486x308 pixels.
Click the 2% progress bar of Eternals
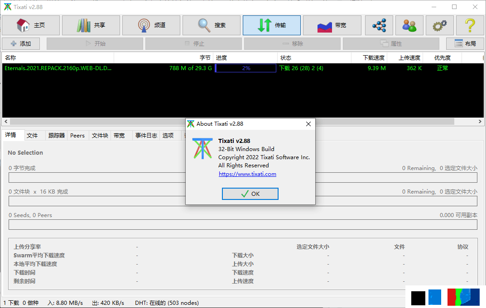tap(245, 68)
